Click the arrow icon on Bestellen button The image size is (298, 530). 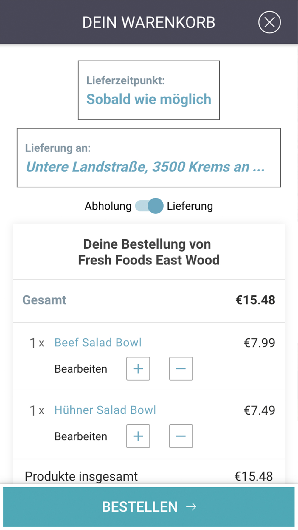click(x=191, y=507)
